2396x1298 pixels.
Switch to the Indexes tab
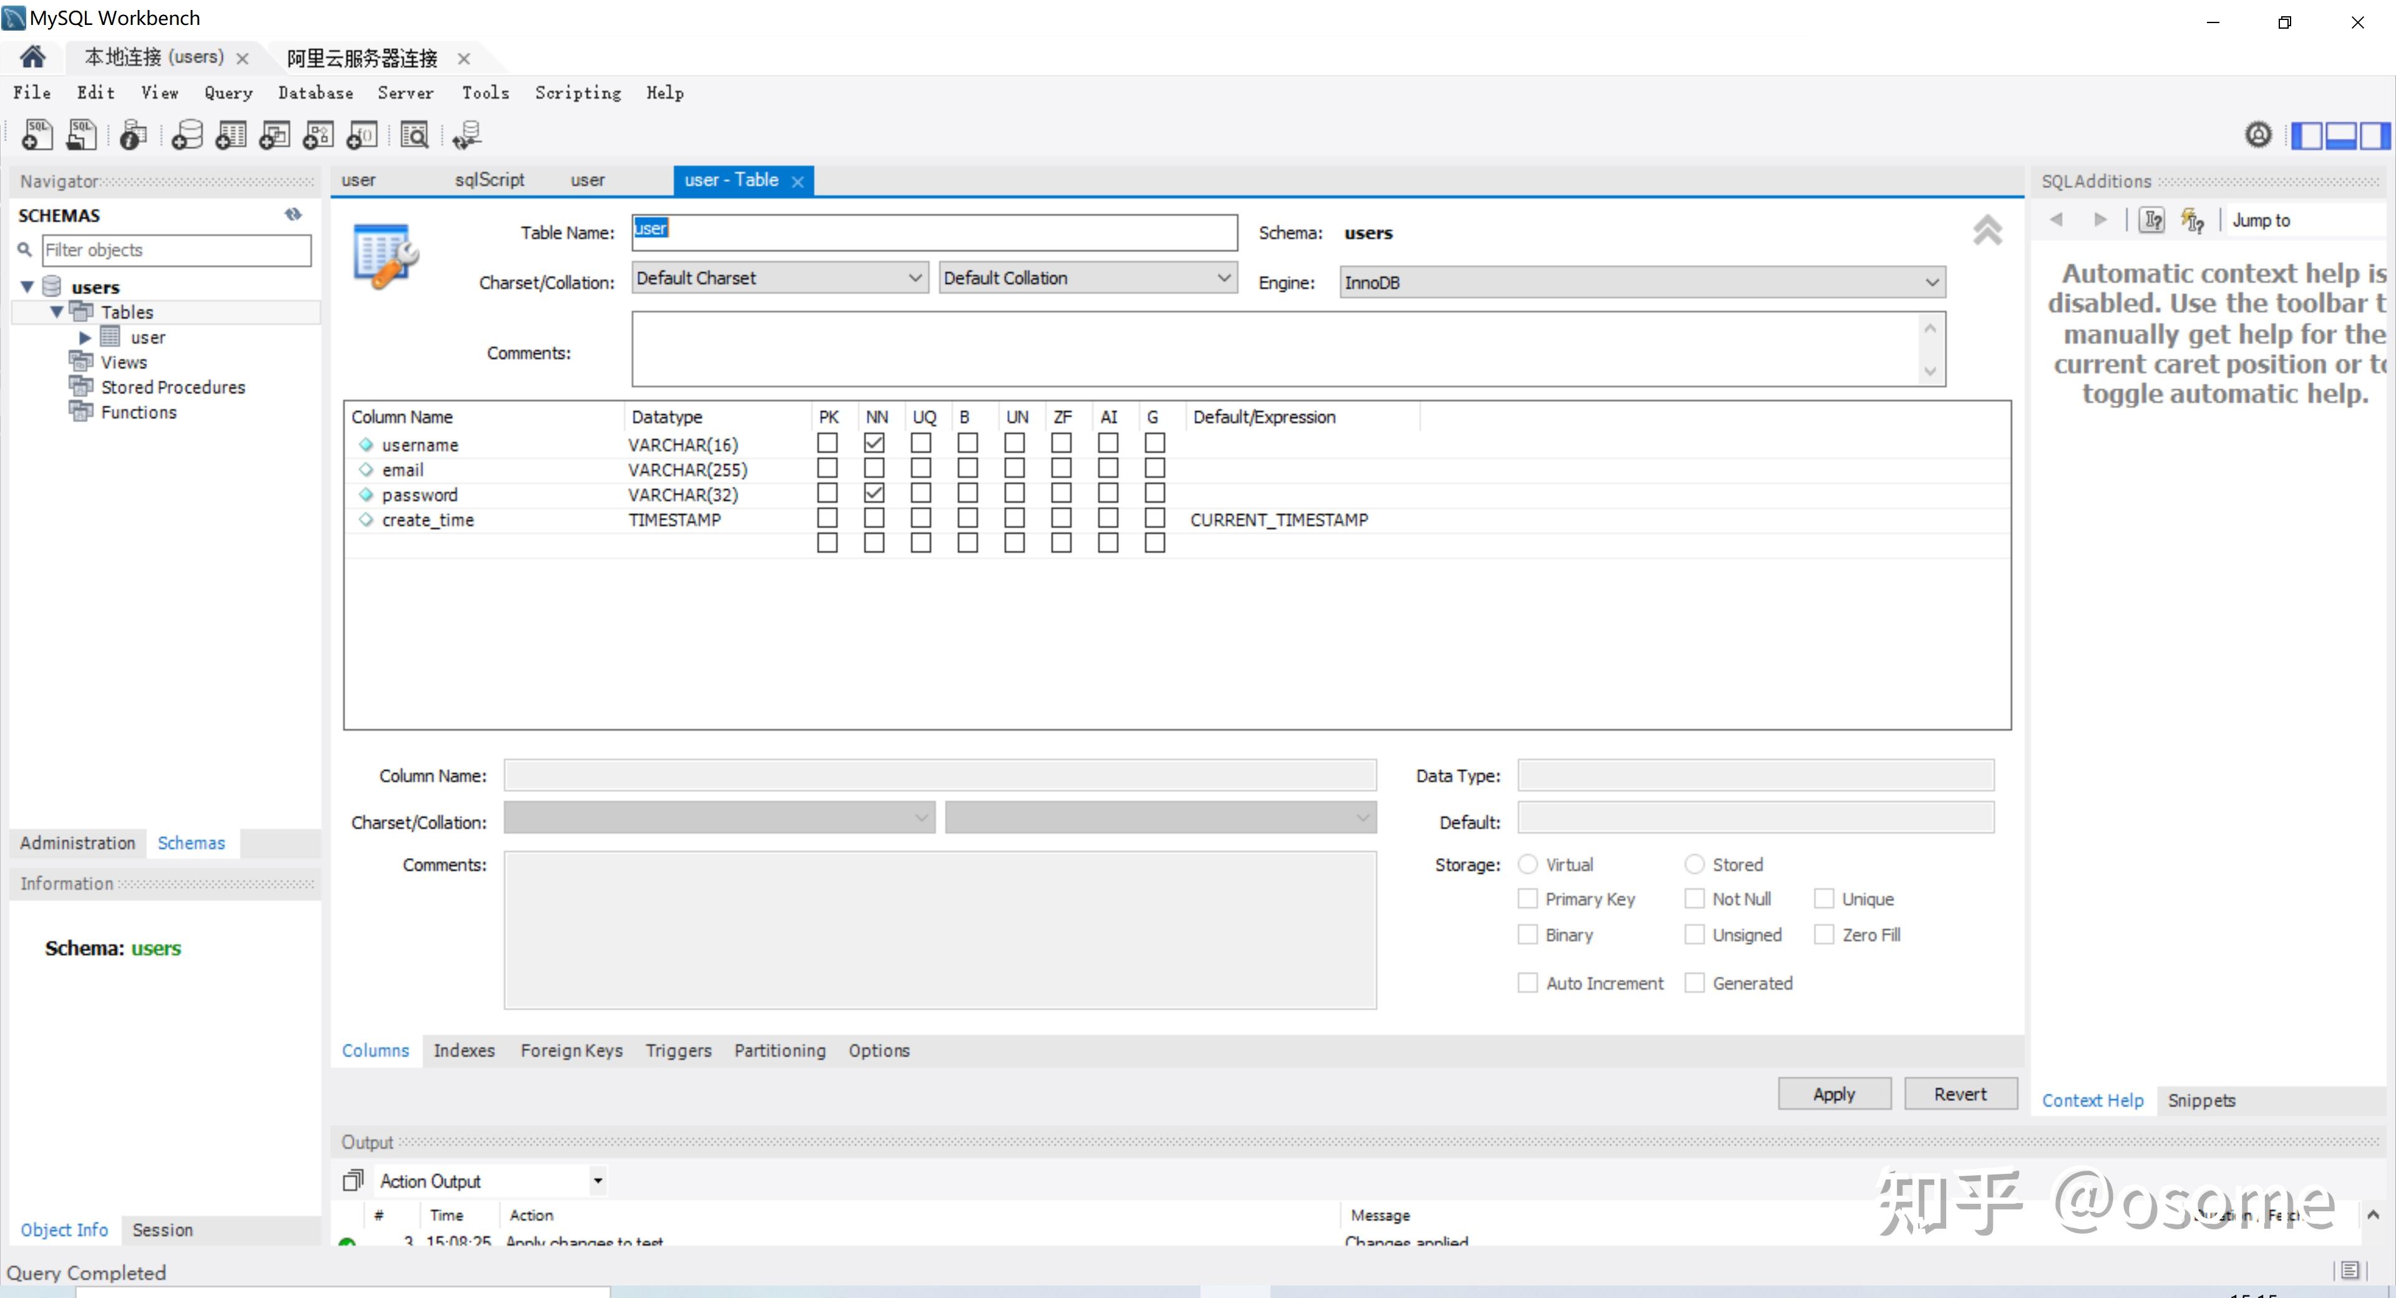click(463, 1050)
